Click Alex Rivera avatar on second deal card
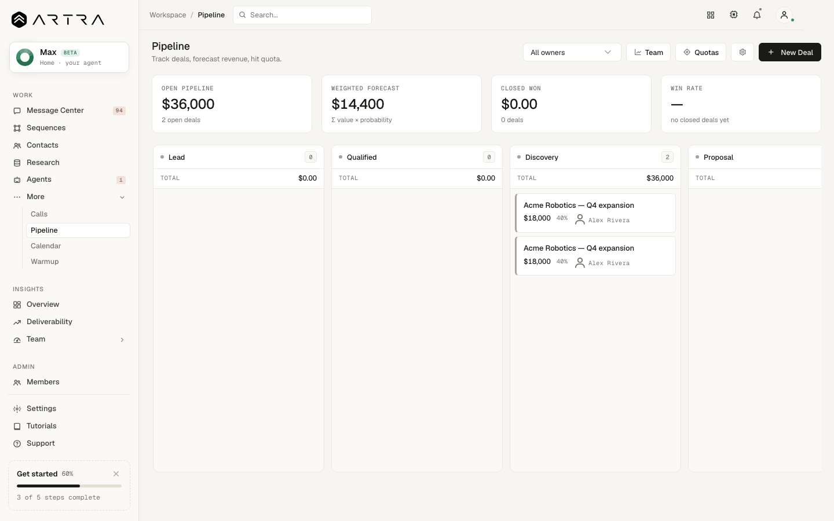The image size is (834, 521). (580, 263)
